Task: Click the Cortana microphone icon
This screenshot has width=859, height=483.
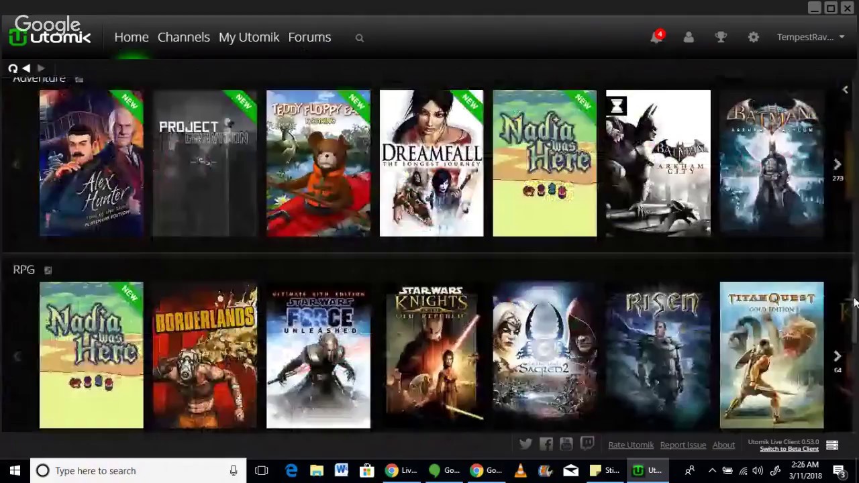Action: (234, 470)
